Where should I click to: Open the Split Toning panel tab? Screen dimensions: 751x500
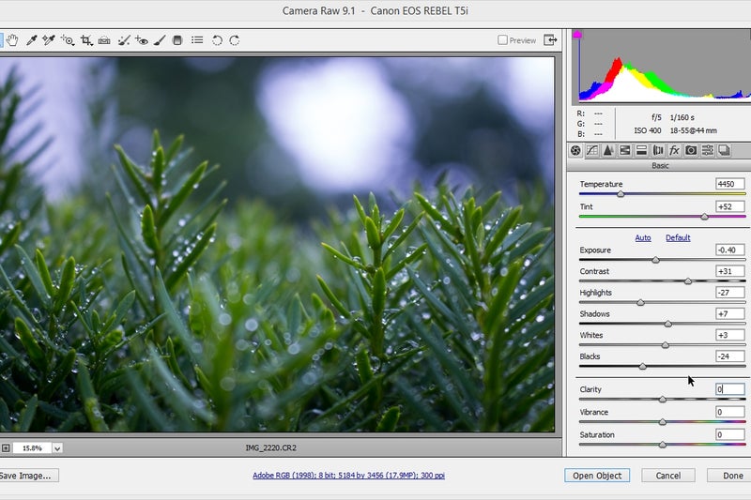click(x=641, y=150)
